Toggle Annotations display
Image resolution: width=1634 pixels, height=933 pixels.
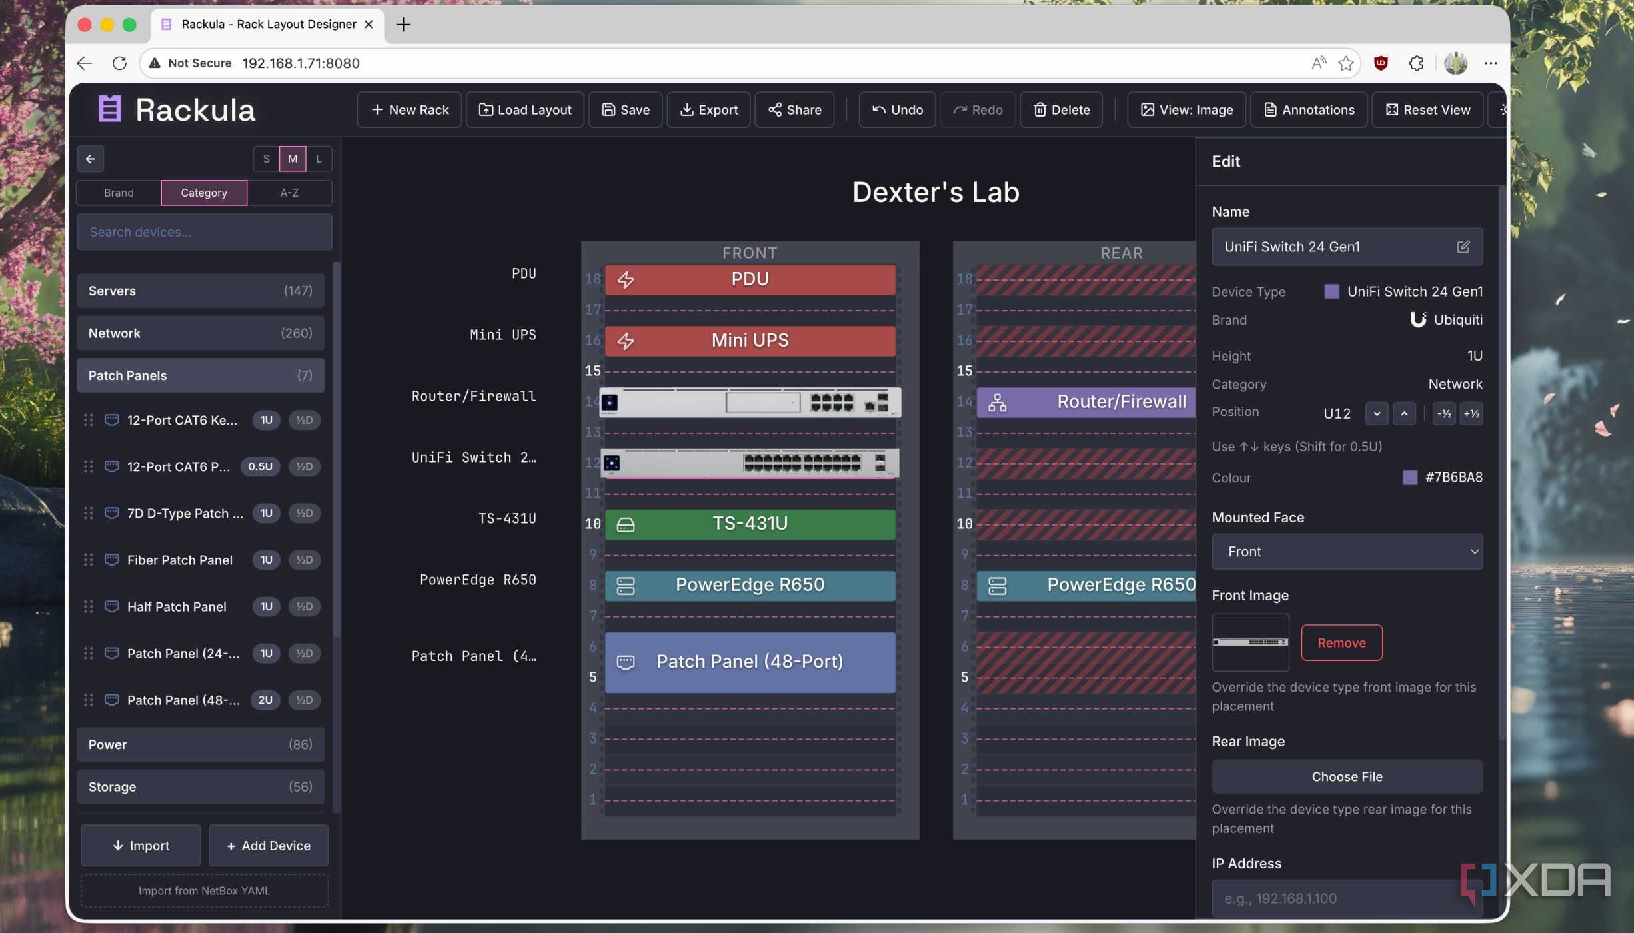click(x=1309, y=109)
